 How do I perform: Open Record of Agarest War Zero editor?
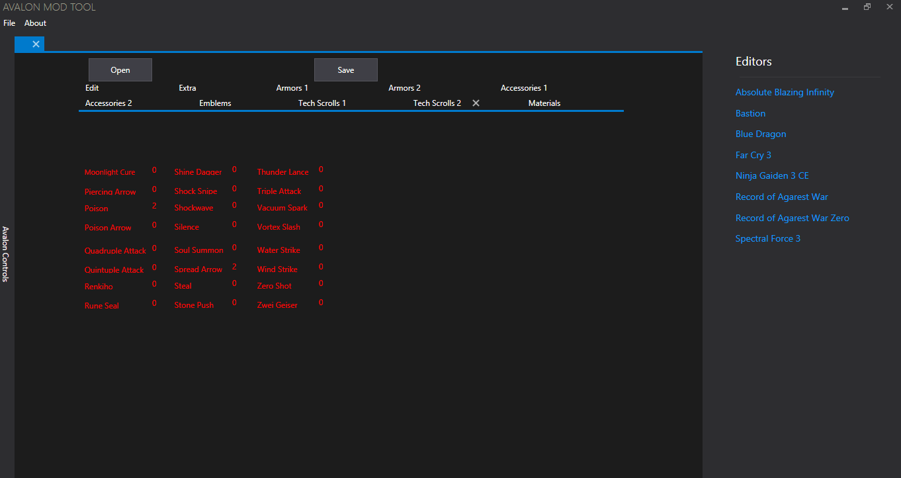pos(792,218)
